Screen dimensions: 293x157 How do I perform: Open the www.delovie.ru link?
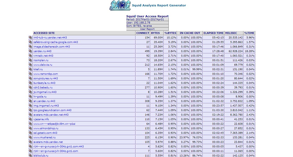click(x=43, y=65)
